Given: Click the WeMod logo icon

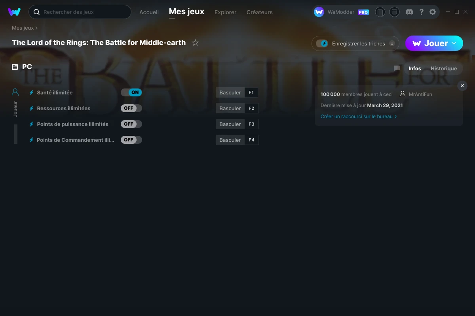Looking at the screenshot, I should pyautogui.click(x=14, y=12).
